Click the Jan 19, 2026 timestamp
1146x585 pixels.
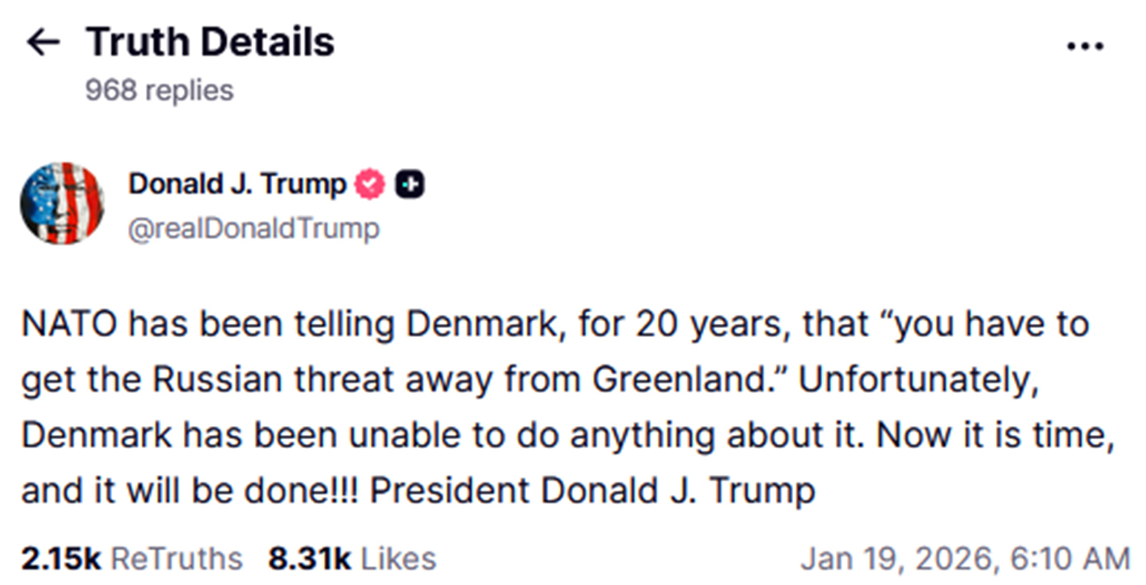(x=965, y=558)
